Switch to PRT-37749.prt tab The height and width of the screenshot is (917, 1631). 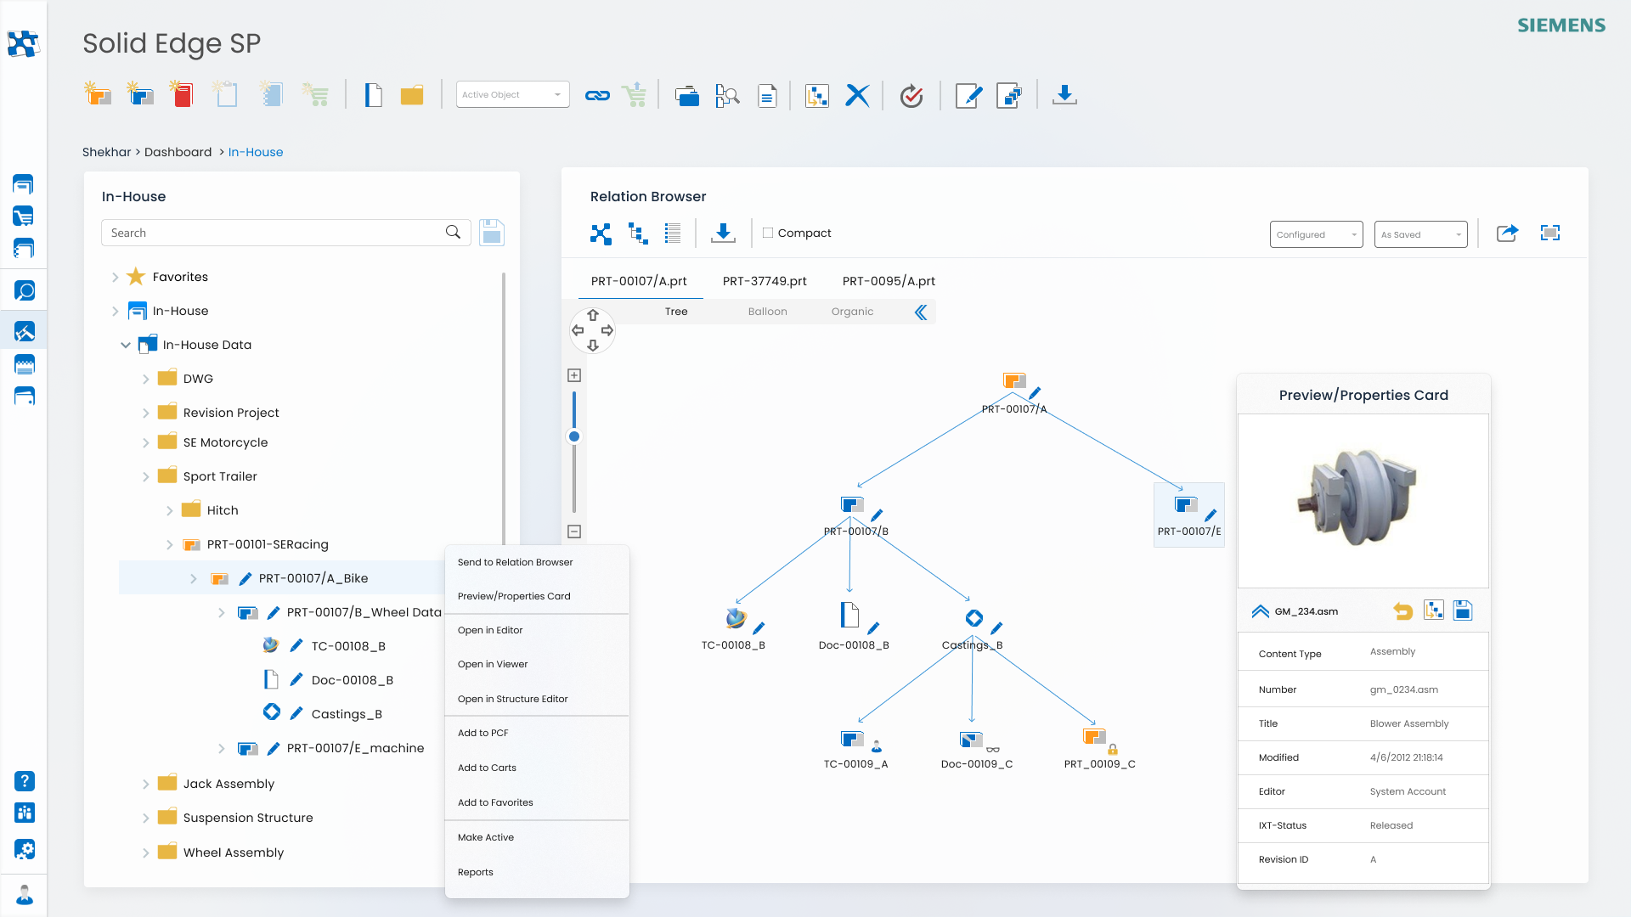click(765, 281)
